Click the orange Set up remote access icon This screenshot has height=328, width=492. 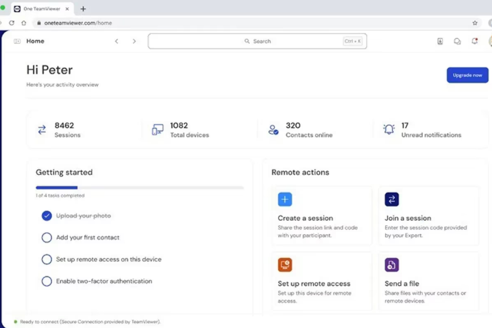click(x=285, y=265)
